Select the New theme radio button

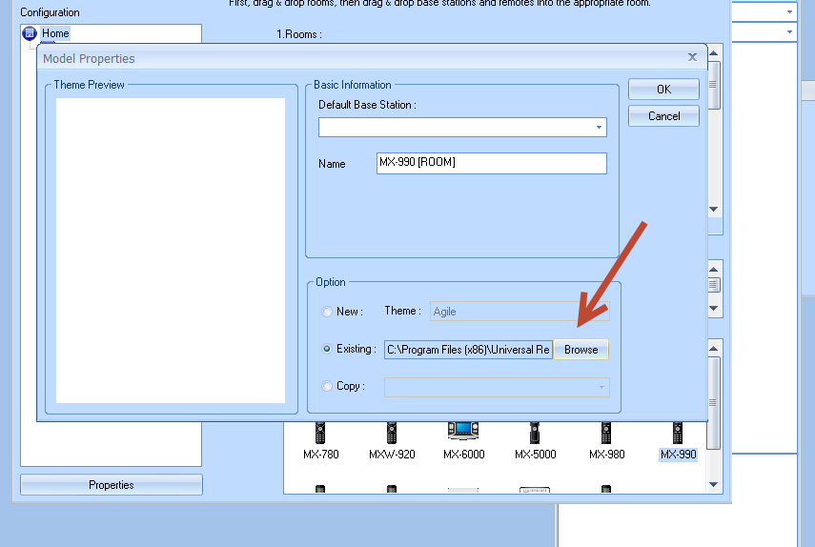point(326,312)
